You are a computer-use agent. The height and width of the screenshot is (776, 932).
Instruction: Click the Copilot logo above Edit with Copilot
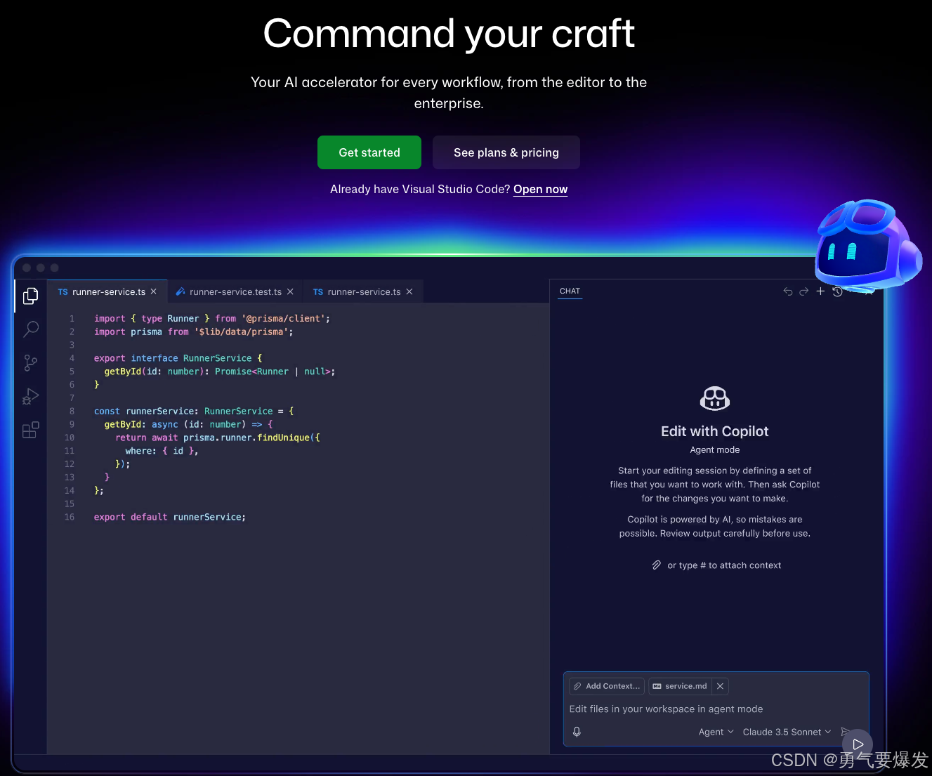click(715, 399)
